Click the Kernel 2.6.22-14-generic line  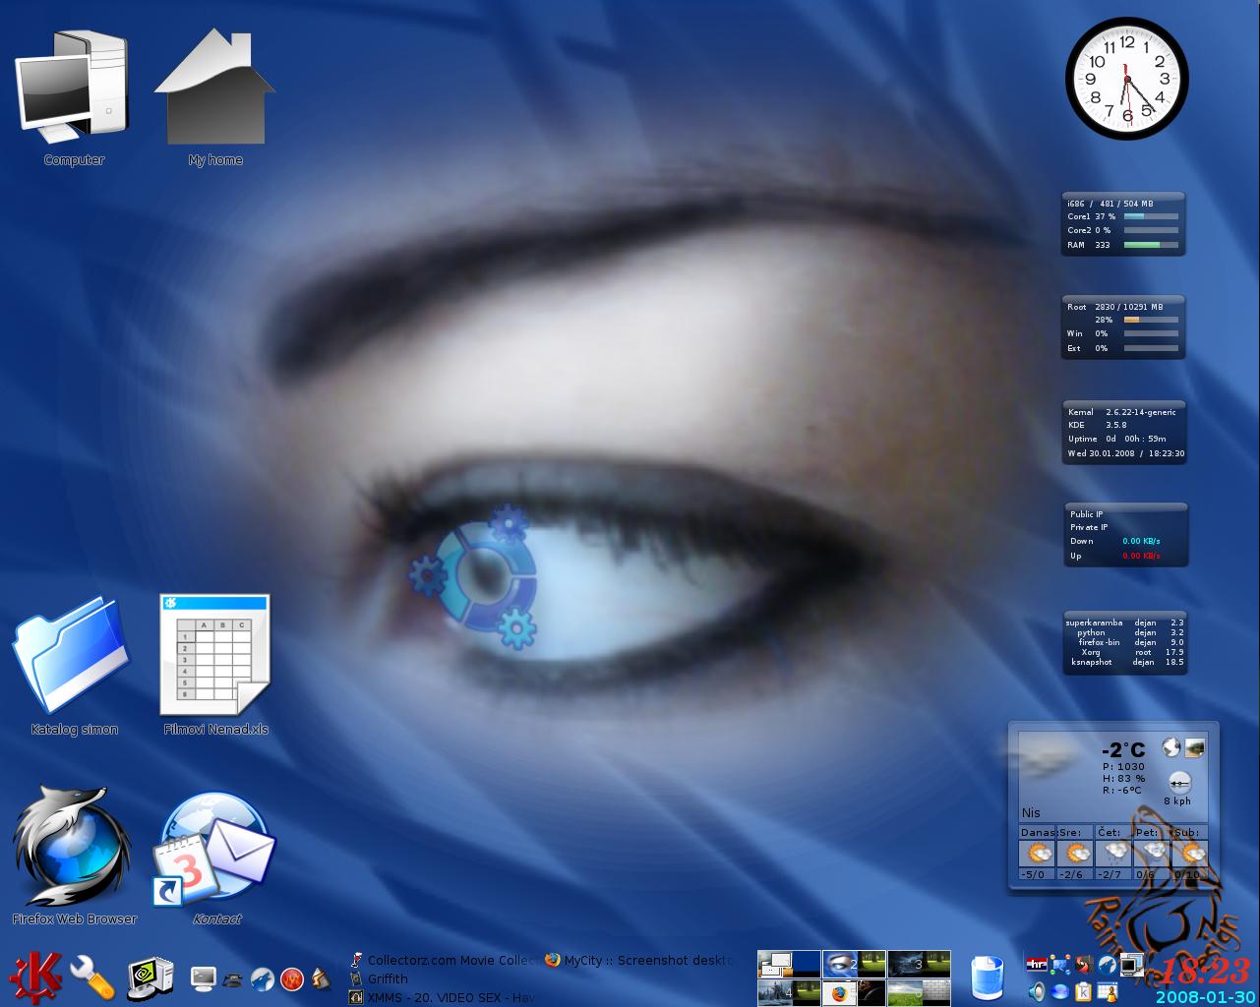(x=1122, y=412)
